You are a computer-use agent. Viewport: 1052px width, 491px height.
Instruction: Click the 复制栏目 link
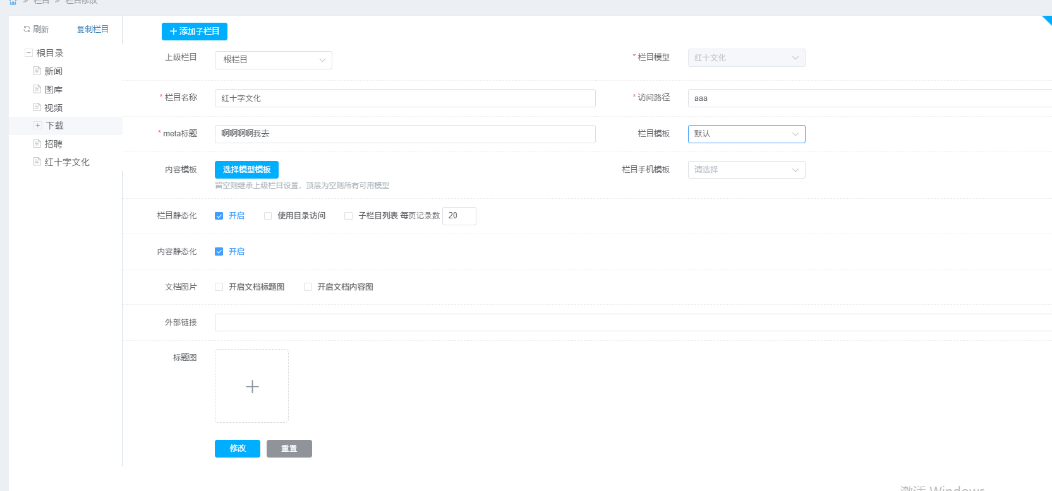click(93, 29)
